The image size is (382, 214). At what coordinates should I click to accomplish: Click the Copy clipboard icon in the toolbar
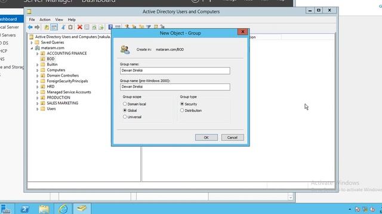coord(70,27)
